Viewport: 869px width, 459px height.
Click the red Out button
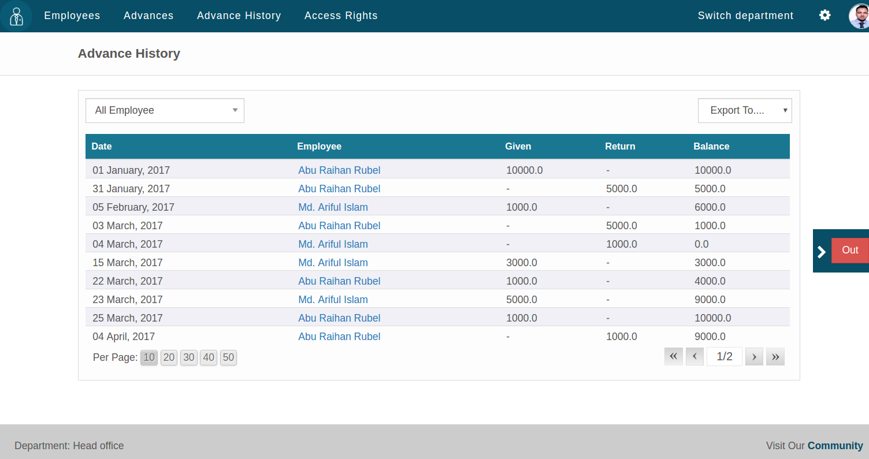850,250
